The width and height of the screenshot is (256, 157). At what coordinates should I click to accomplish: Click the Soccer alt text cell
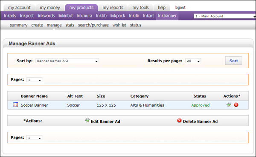[73, 105]
